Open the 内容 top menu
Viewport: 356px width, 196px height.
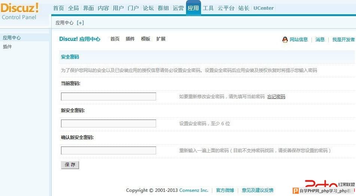[103, 8]
